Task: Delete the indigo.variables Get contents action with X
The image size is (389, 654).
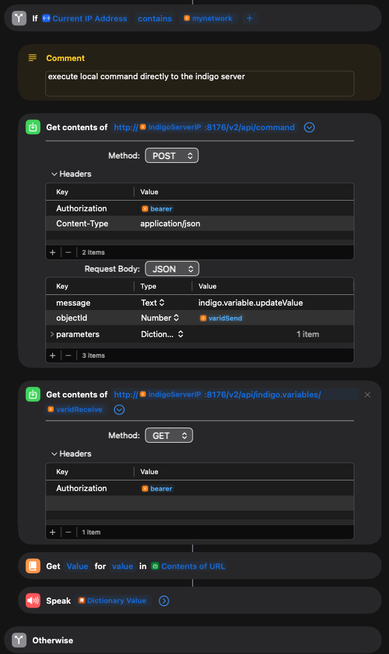Action: click(x=368, y=394)
